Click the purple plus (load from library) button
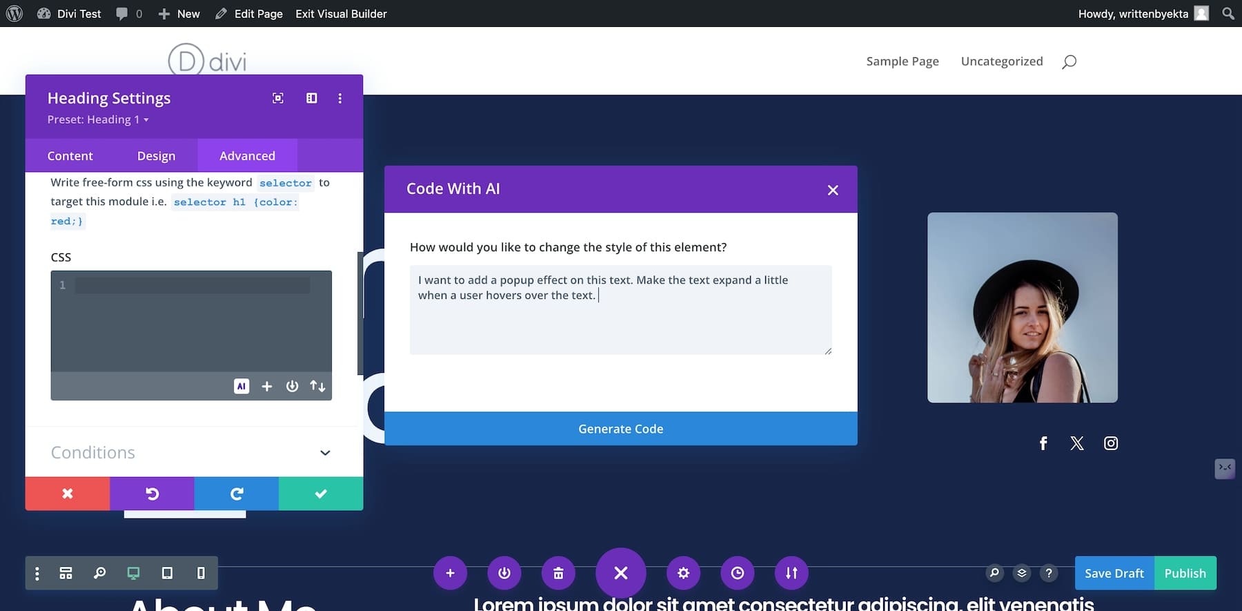 [x=450, y=573]
